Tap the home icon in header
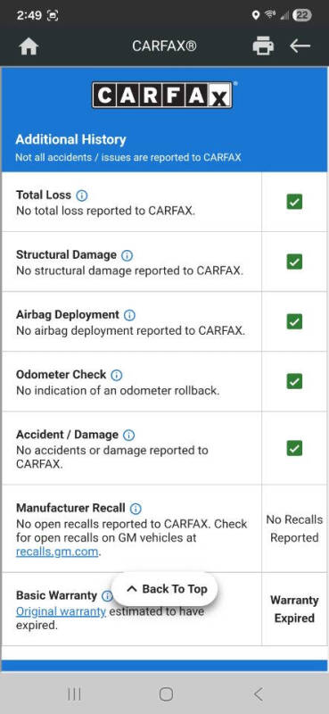Image resolution: width=329 pixels, height=714 pixels. click(29, 46)
